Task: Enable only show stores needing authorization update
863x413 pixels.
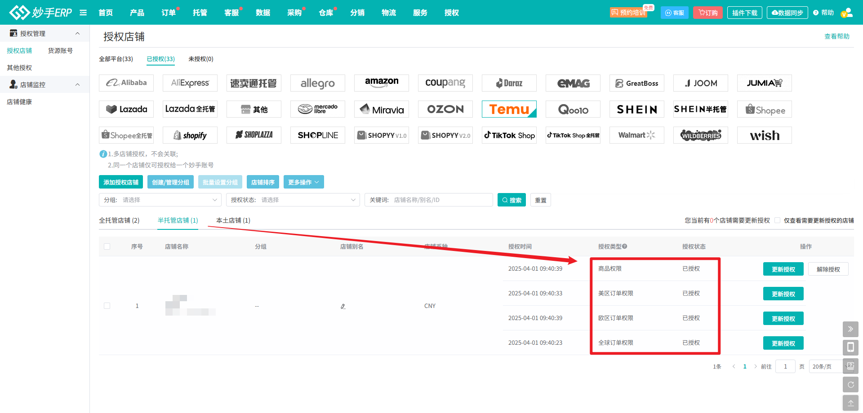Action: point(777,220)
